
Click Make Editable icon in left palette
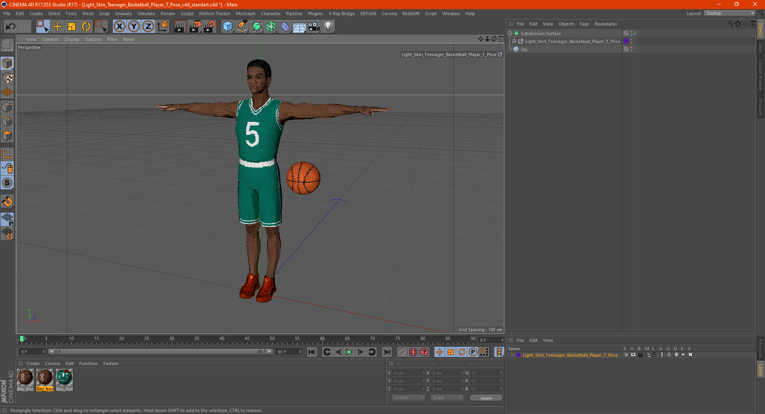click(7, 45)
